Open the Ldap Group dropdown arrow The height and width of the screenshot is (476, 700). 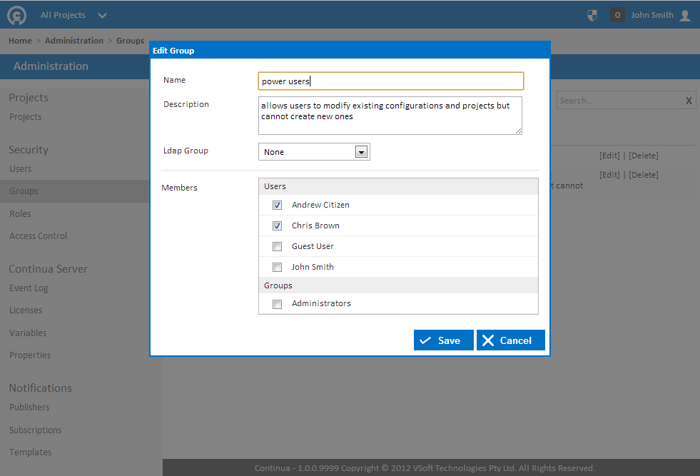pos(361,152)
